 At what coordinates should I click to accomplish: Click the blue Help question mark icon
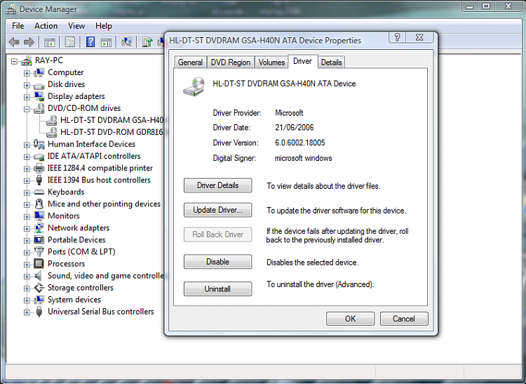coord(90,42)
